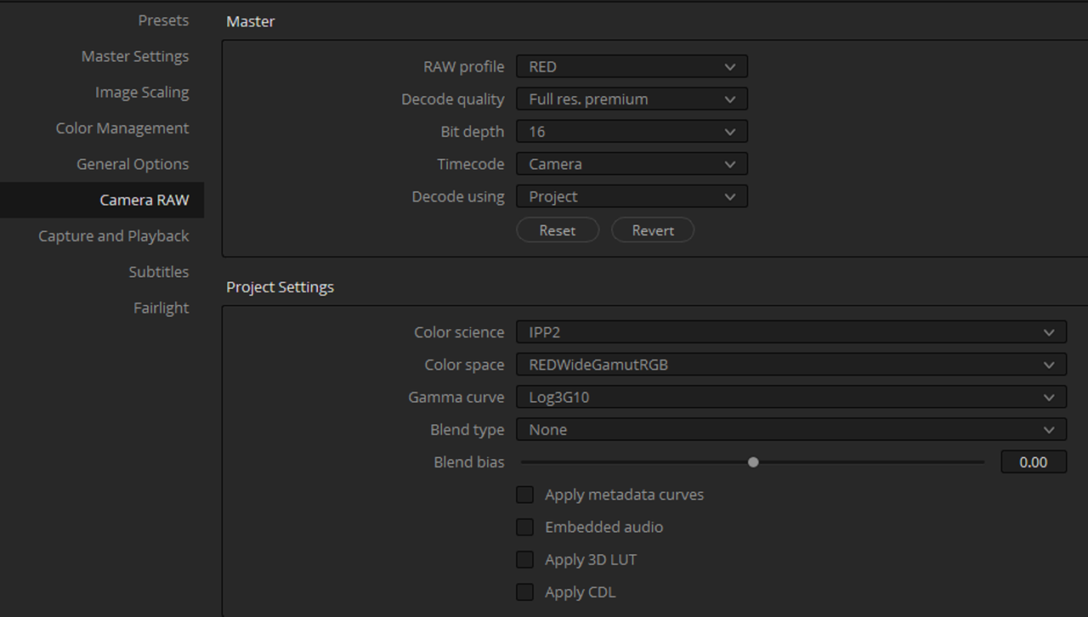Switch to Color Management settings
This screenshot has height=617, width=1088.
pos(122,128)
